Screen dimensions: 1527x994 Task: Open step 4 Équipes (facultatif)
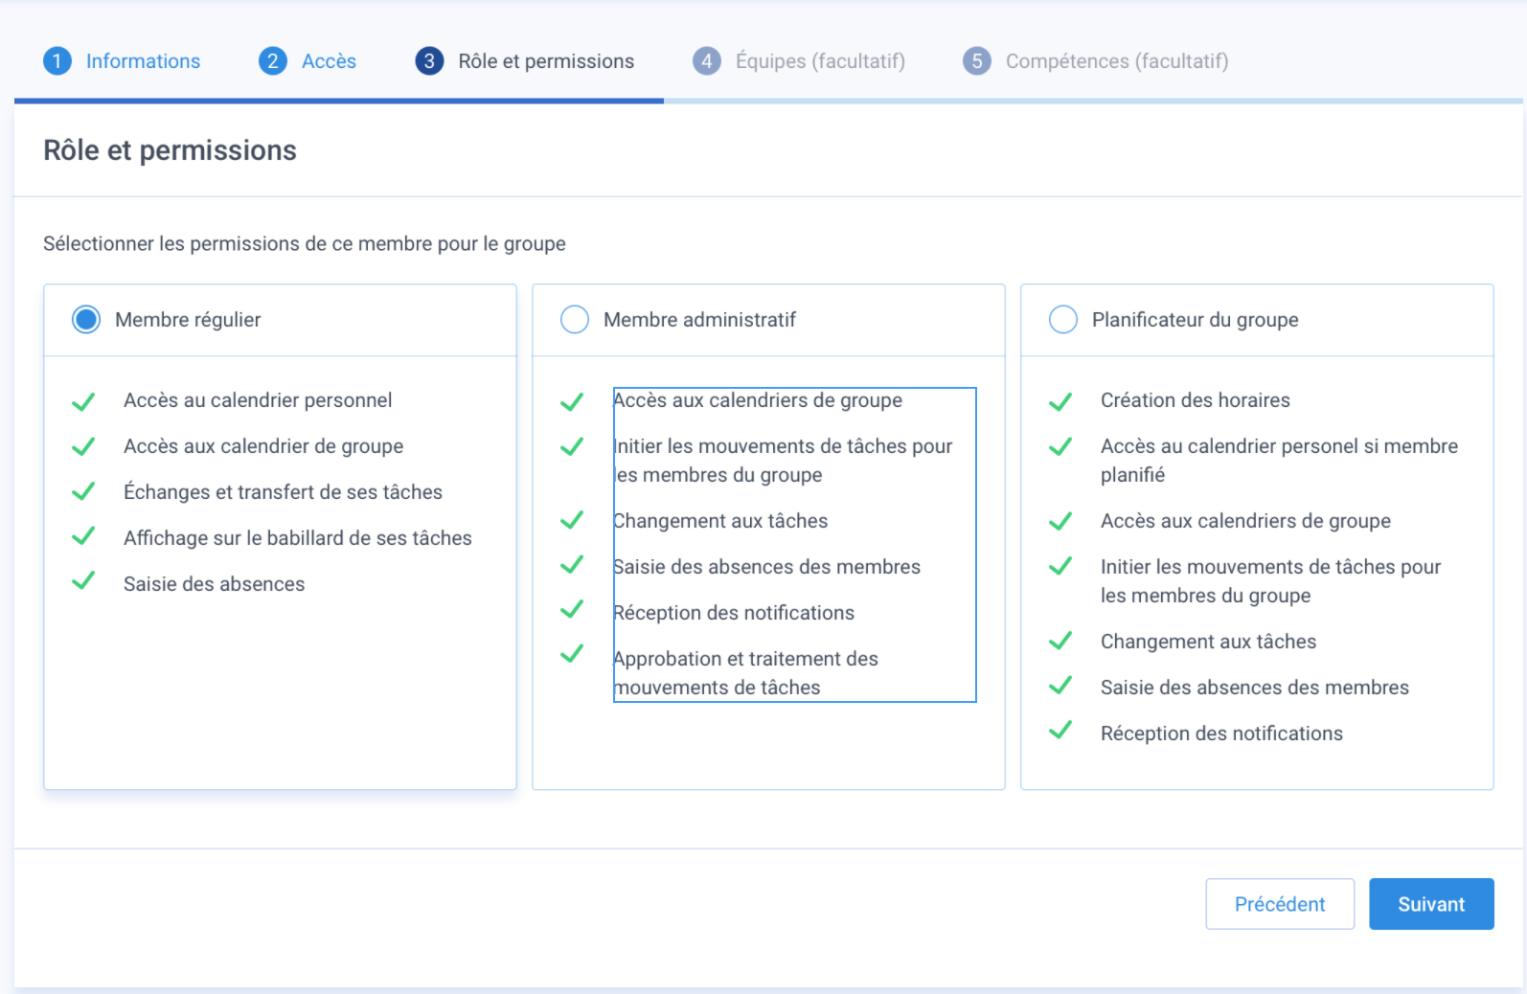click(x=799, y=61)
